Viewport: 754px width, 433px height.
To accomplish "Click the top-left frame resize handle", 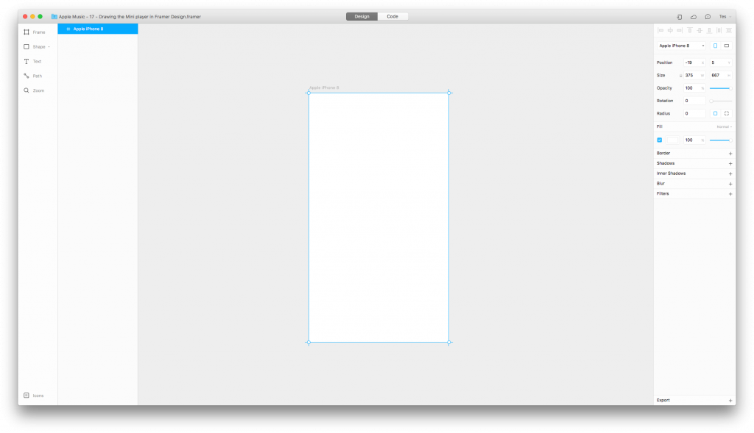I will [x=309, y=93].
